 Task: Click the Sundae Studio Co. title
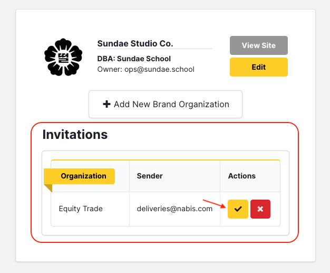(135, 43)
